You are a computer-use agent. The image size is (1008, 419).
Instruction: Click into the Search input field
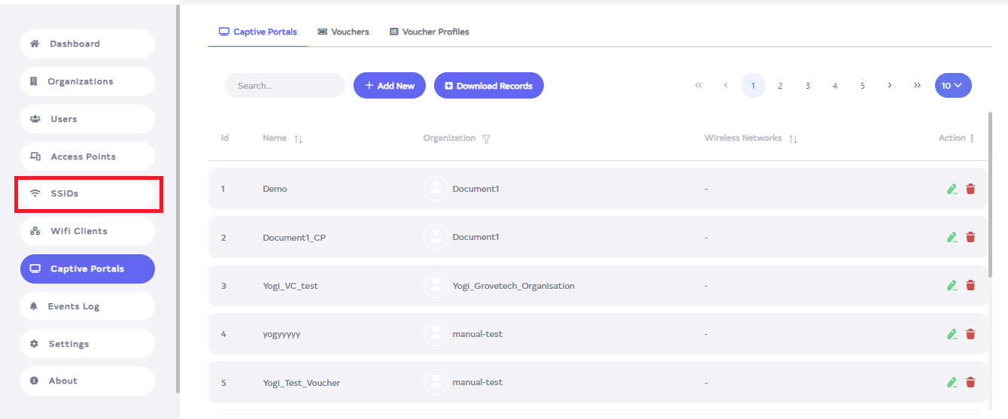pyautogui.click(x=284, y=86)
